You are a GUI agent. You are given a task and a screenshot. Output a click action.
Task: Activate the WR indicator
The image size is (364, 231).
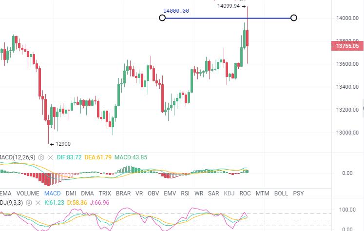point(199,193)
